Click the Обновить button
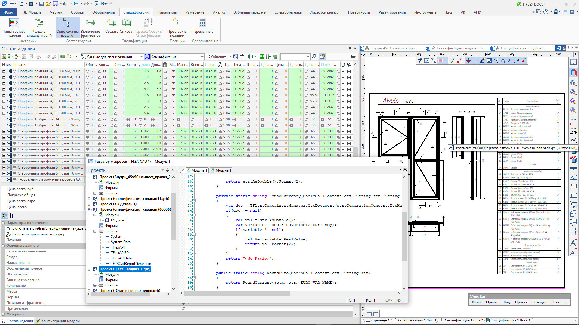The image size is (579, 325). click(x=217, y=57)
